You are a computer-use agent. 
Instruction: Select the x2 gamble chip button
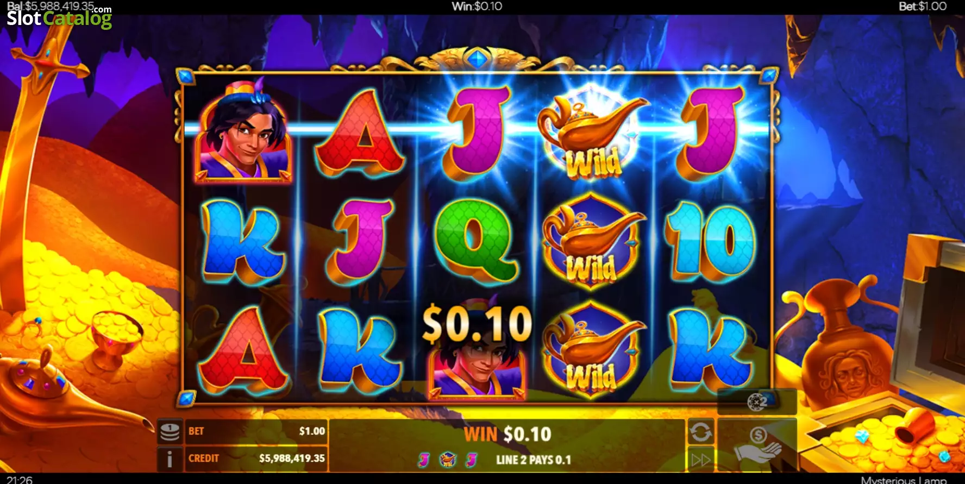pyautogui.click(x=757, y=402)
